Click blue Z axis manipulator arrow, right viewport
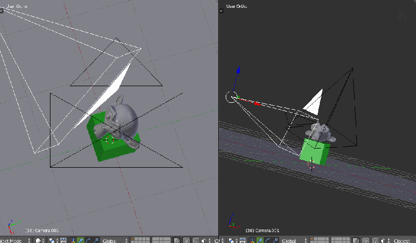 pyautogui.click(x=238, y=70)
